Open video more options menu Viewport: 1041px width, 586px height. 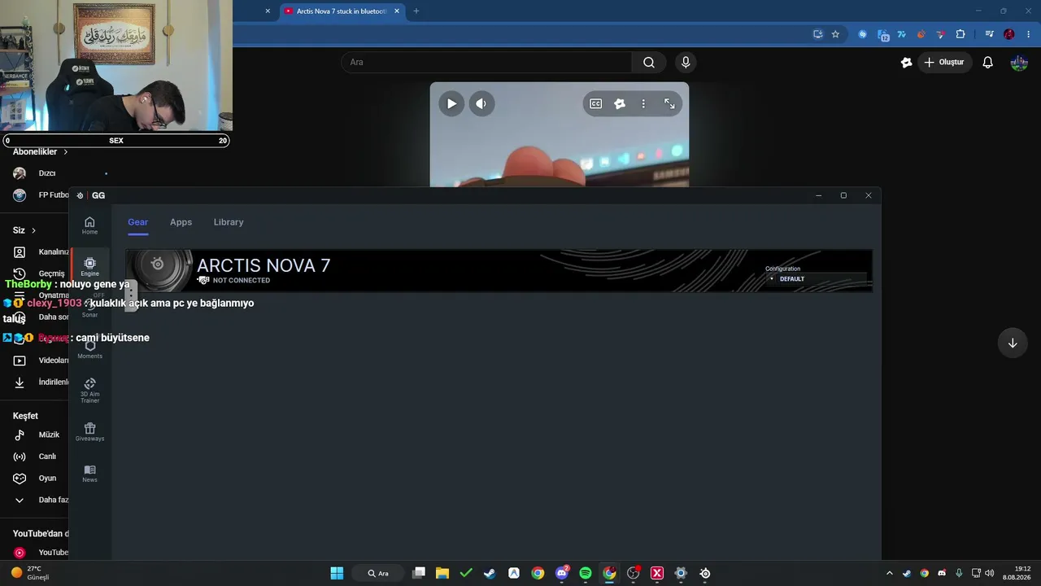(x=643, y=103)
